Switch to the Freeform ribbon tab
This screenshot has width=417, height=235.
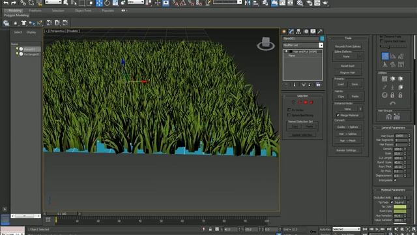coord(35,10)
